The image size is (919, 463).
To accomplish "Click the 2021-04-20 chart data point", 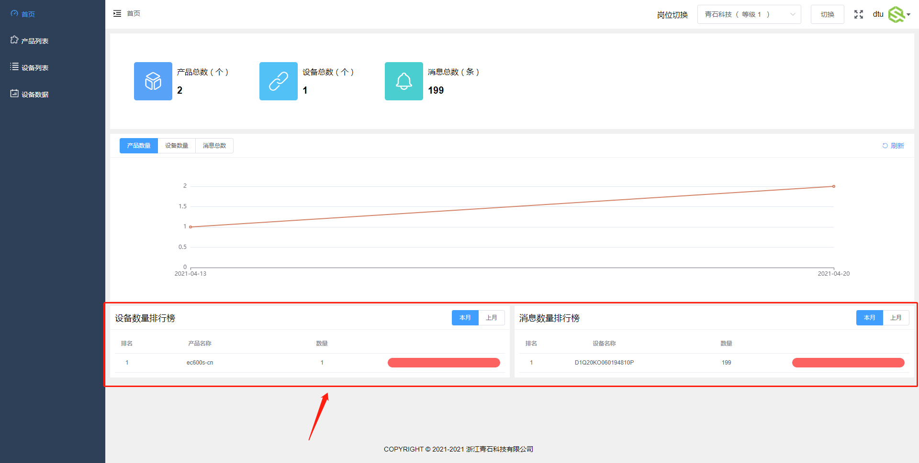I will (x=834, y=186).
